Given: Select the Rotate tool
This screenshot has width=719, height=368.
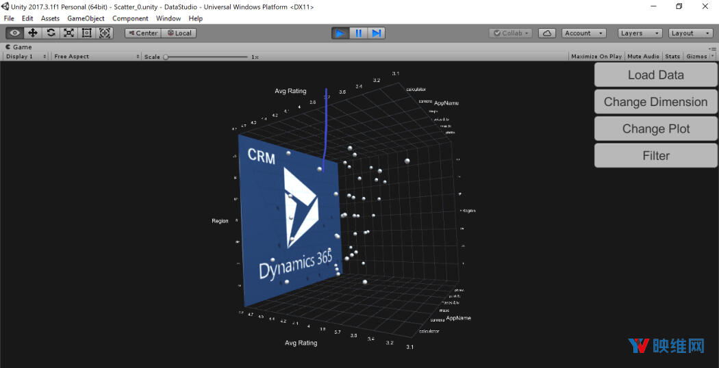Looking at the screenshot, I should pos(51,33).
